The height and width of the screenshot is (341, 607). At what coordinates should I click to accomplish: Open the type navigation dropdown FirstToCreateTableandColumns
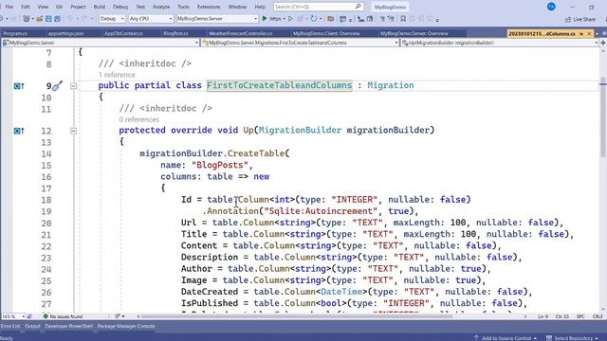pos(300,43)
